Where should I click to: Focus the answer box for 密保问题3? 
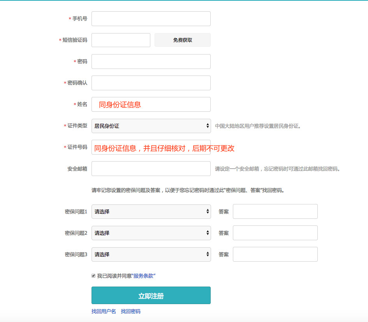point(275,254)
